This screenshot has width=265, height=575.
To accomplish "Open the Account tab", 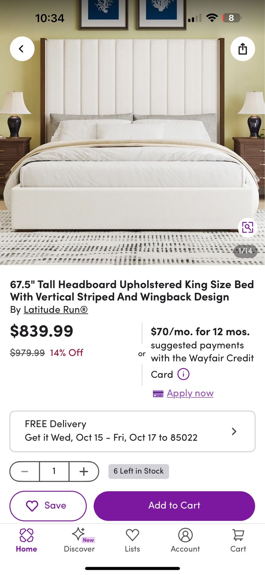I will [x=185, y=541].
